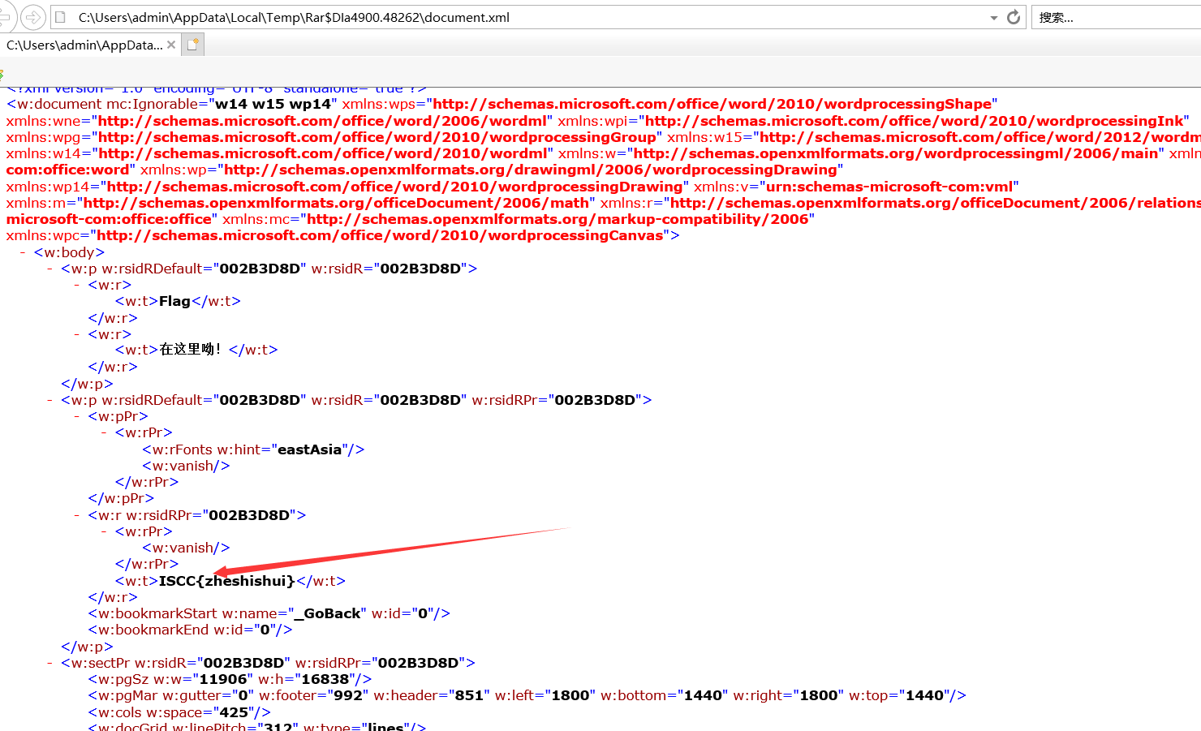Collapse the second w:p node with rsidRPr
1201x731 pixels.
coord(49,399)
